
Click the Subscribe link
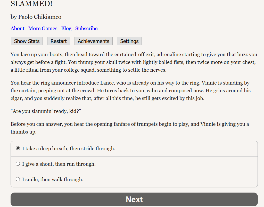point(86,28)
